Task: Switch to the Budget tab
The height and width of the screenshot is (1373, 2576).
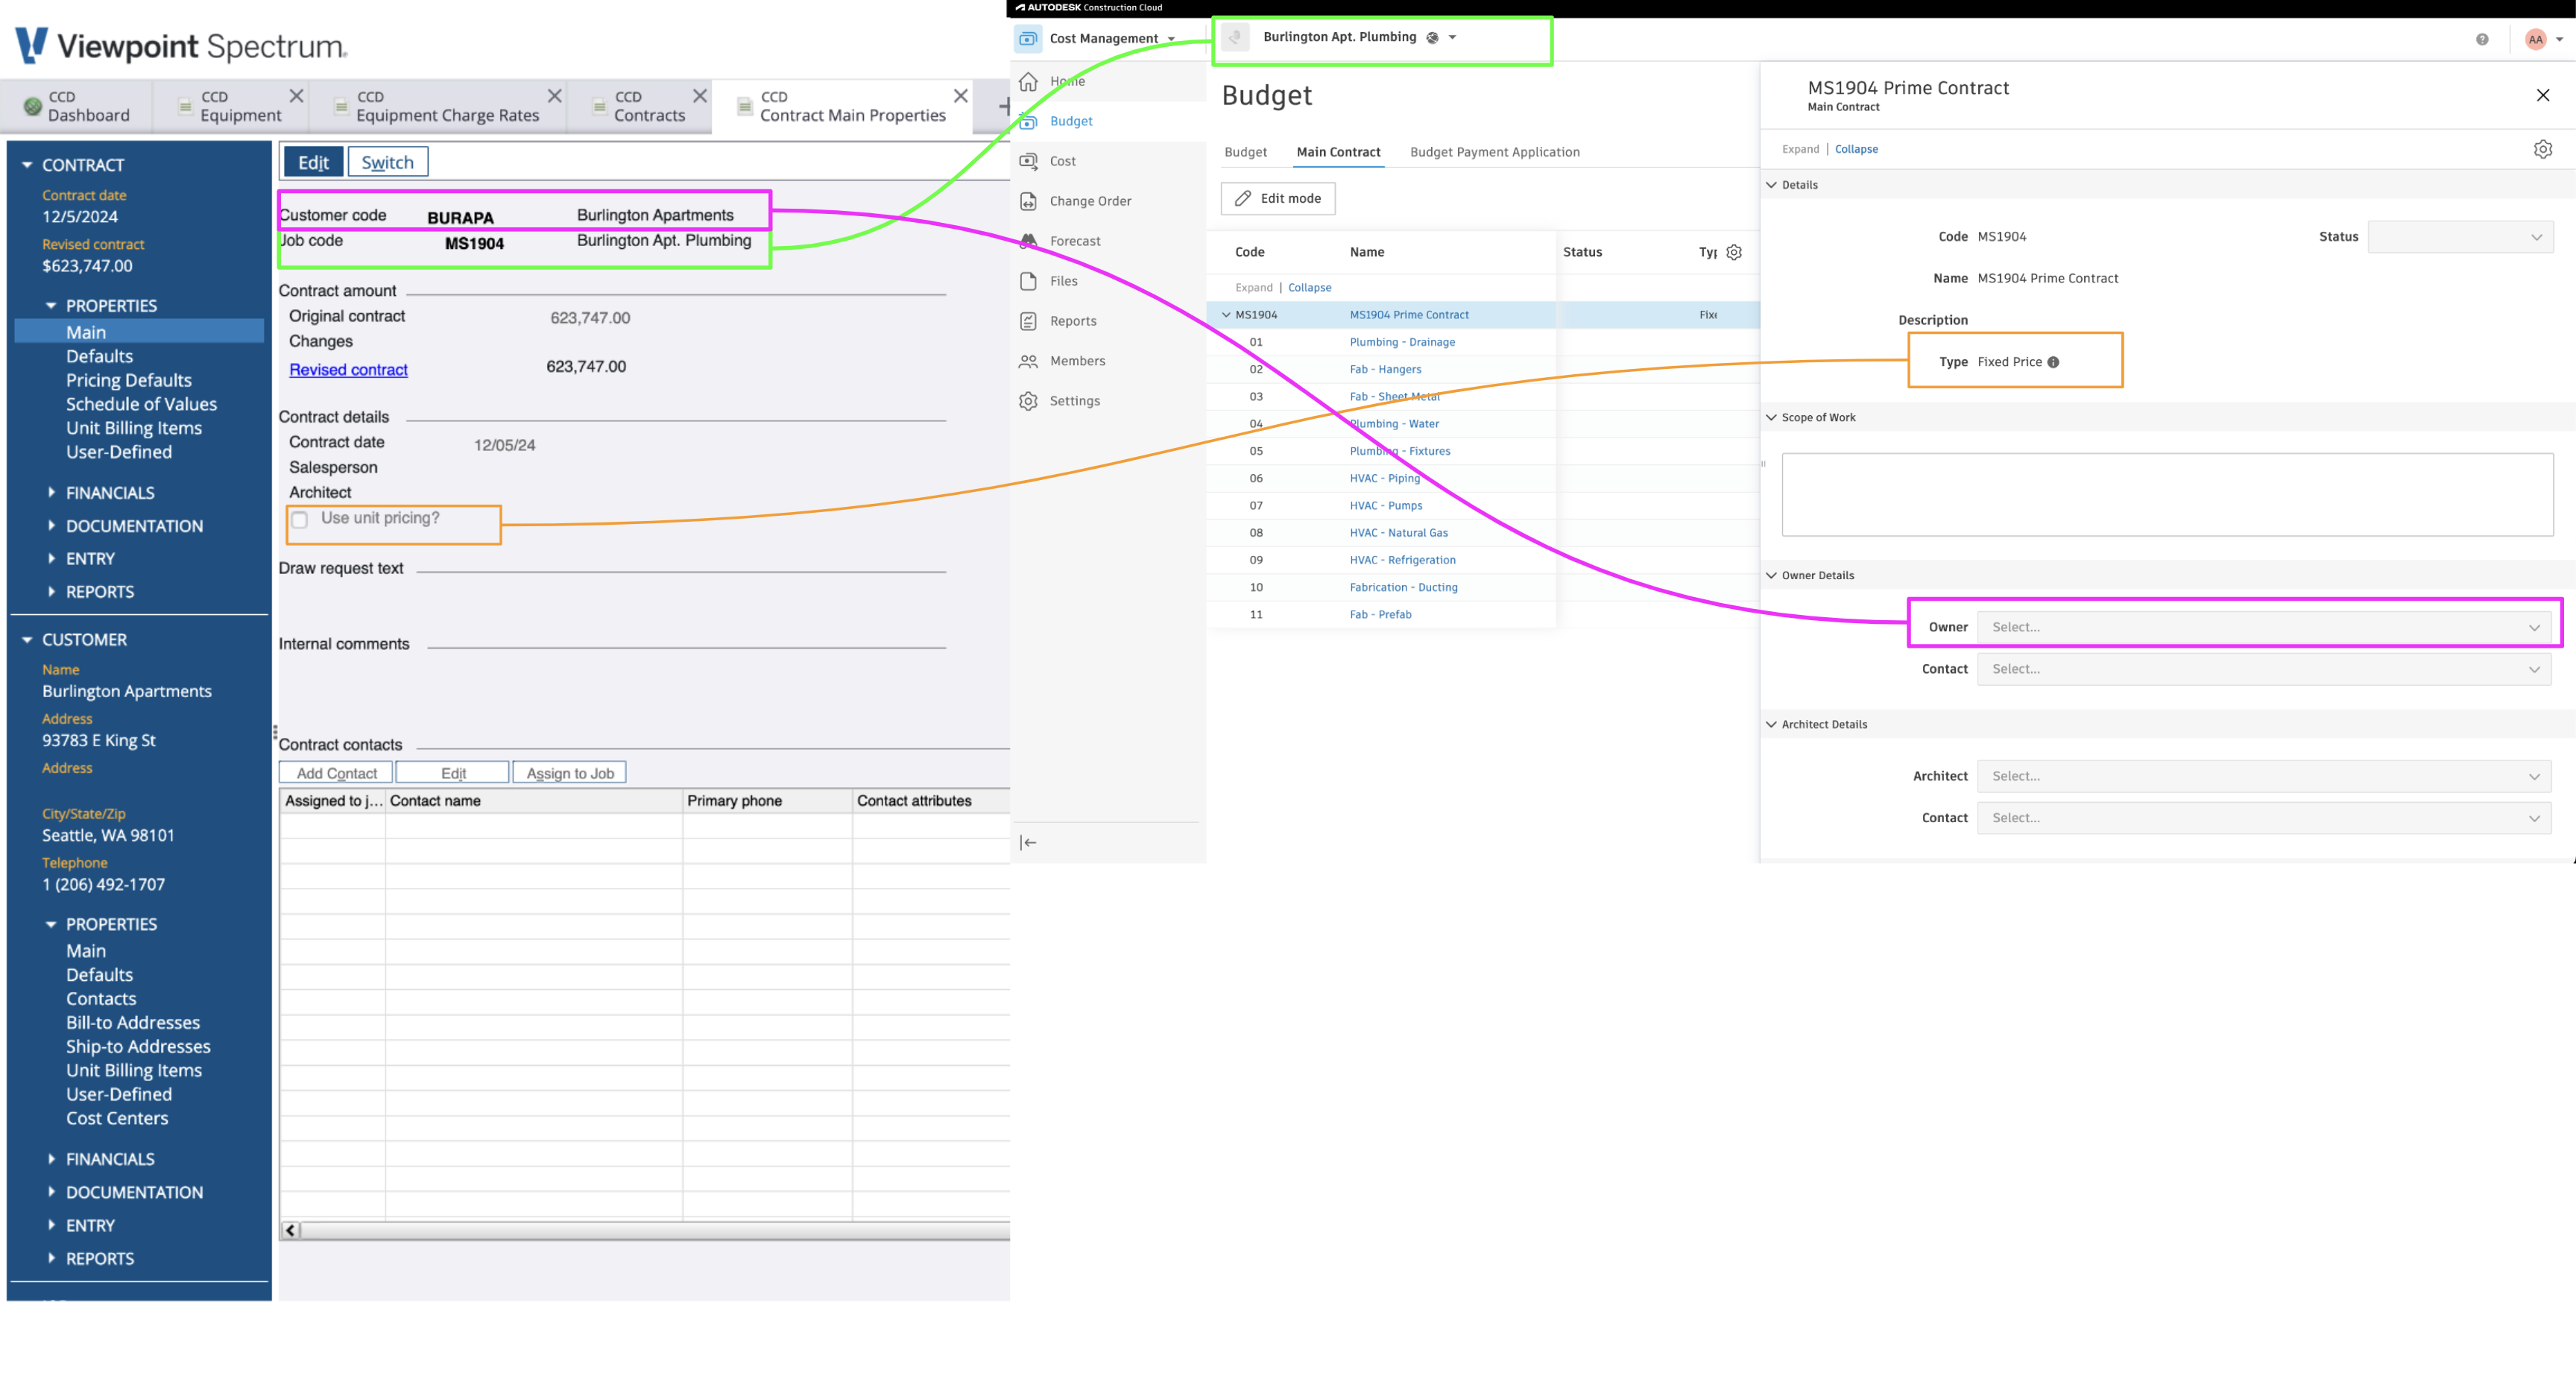Action: tap(1245, 152)
